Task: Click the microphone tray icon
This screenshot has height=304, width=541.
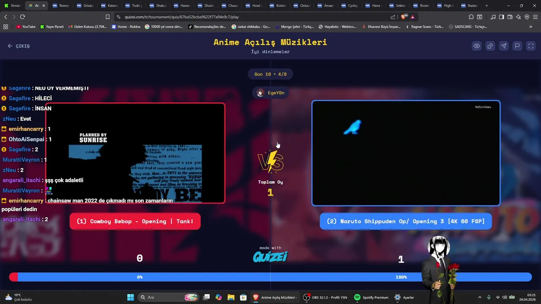Action: (489, 297)
